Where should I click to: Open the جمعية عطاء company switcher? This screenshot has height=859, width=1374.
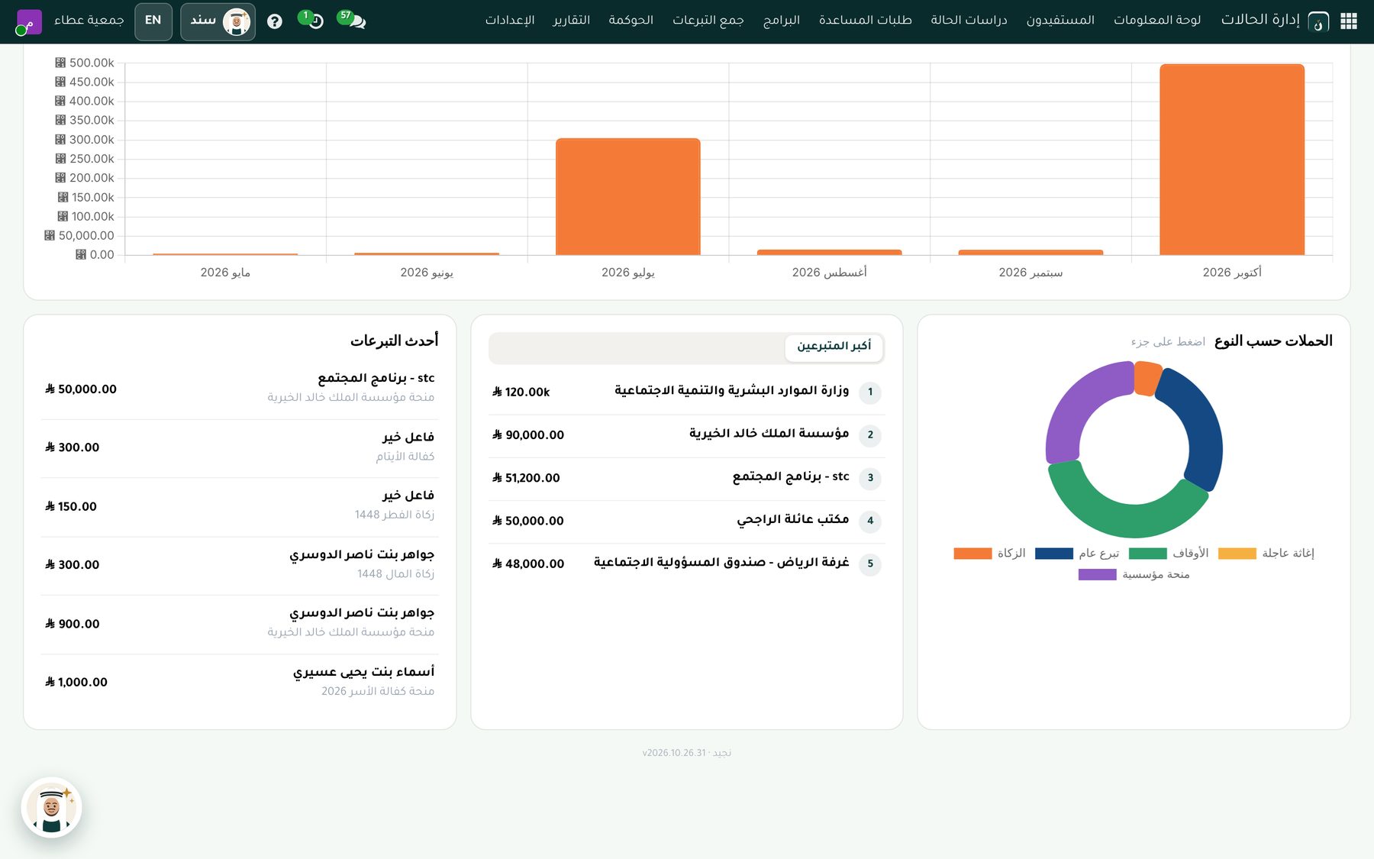point(89,20)
